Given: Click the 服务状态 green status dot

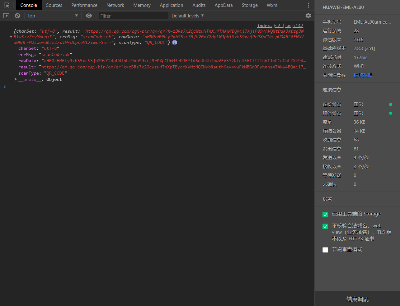Looking at the screenshot, I should pos(391,113).
